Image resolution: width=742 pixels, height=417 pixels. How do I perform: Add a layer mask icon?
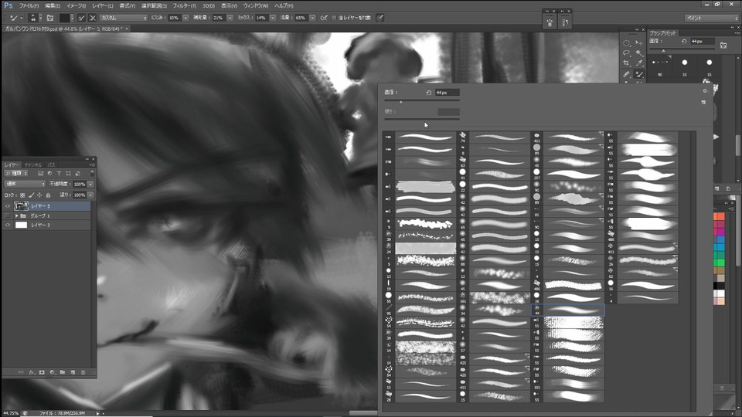point(42,372)
